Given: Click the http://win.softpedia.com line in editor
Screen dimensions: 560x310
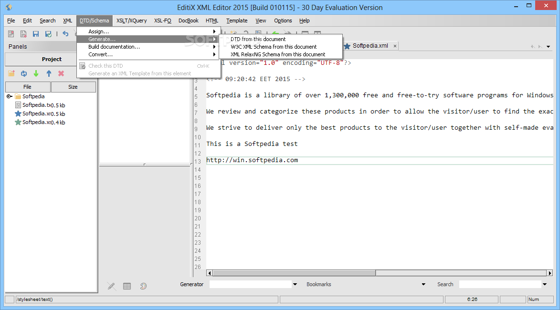Looking at the screenshot, I should 252,160.
